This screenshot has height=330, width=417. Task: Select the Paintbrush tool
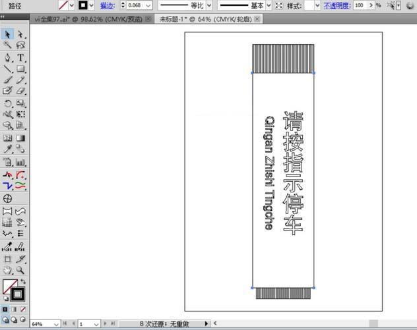(7, 80)
